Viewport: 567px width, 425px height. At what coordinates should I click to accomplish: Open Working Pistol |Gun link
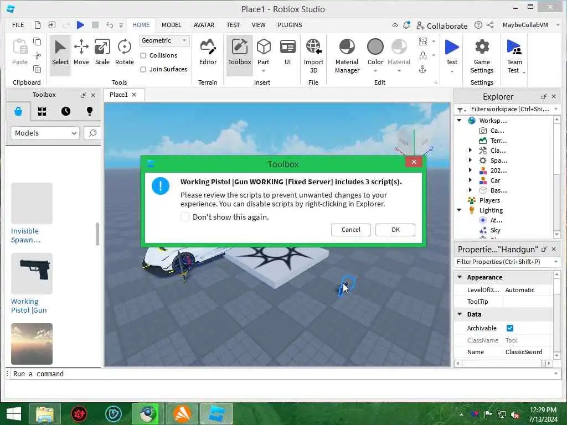[x=29, y=305]
